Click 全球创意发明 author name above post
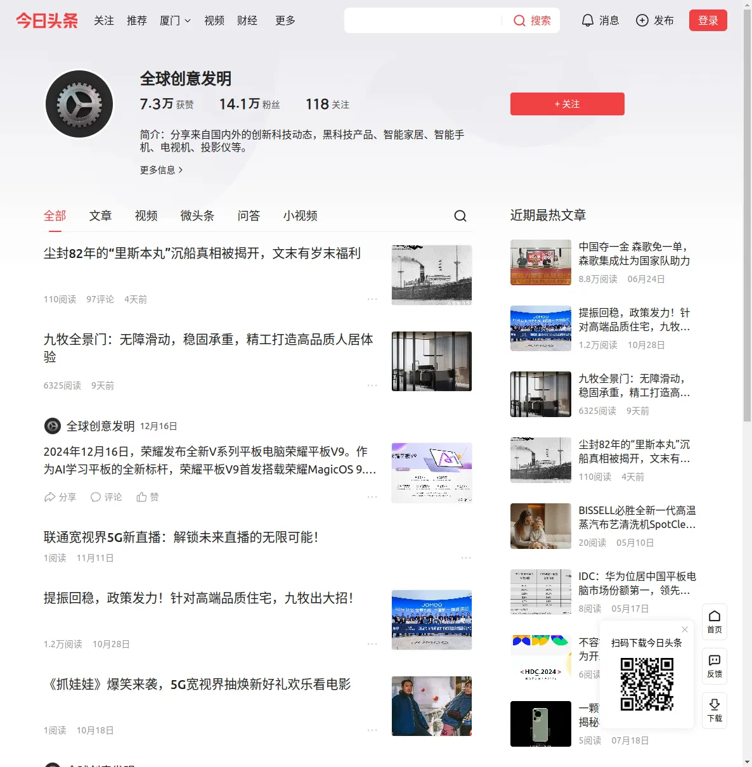The image size is (752, 767). pos(101,426)
